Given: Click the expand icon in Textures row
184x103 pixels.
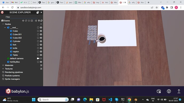Looking at the screenshot, I should (x=41, y=69).
